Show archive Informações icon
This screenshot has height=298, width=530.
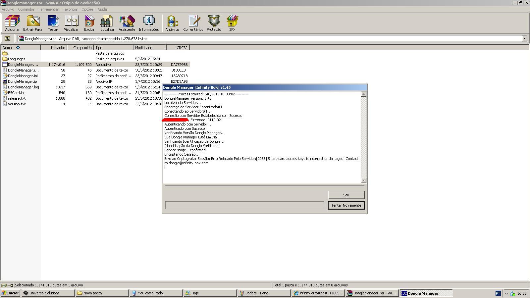149,23
